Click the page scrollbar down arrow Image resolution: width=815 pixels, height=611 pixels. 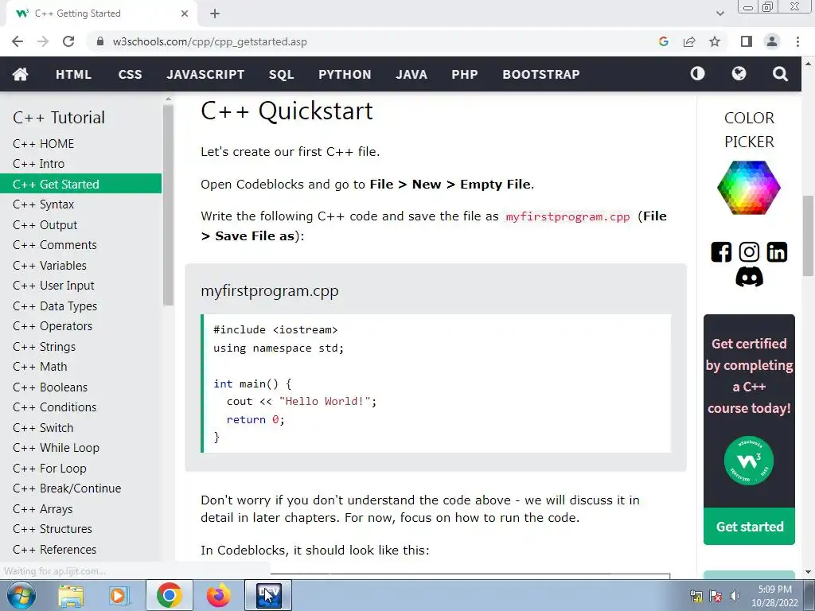[x=808, y=572]
